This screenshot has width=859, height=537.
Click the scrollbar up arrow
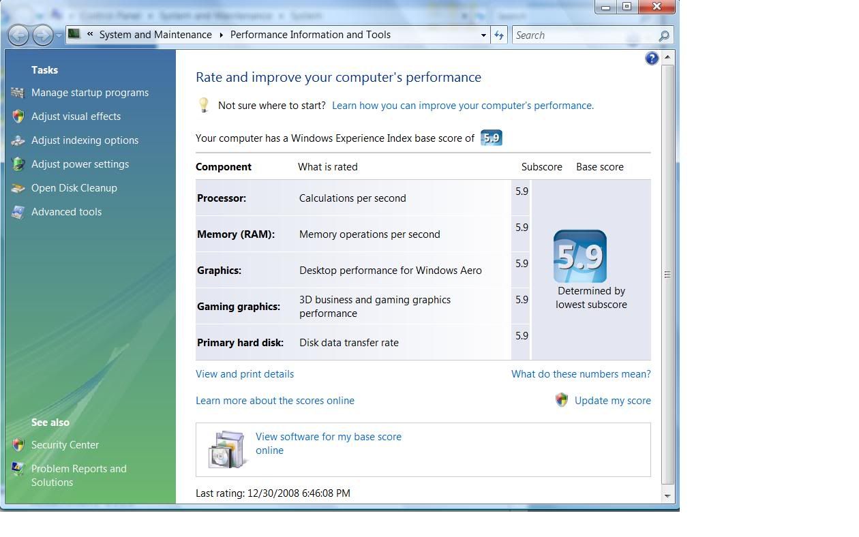coord(668,56)
